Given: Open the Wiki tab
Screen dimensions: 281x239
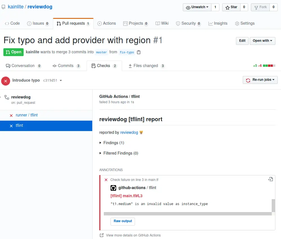Looking at the screenshot, I should click(162, 23).
